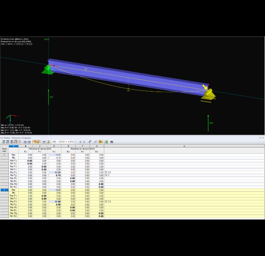Click the first green table icon in results toolbar
The width and height of the screenshot is (265, 256).
point(3,142)
